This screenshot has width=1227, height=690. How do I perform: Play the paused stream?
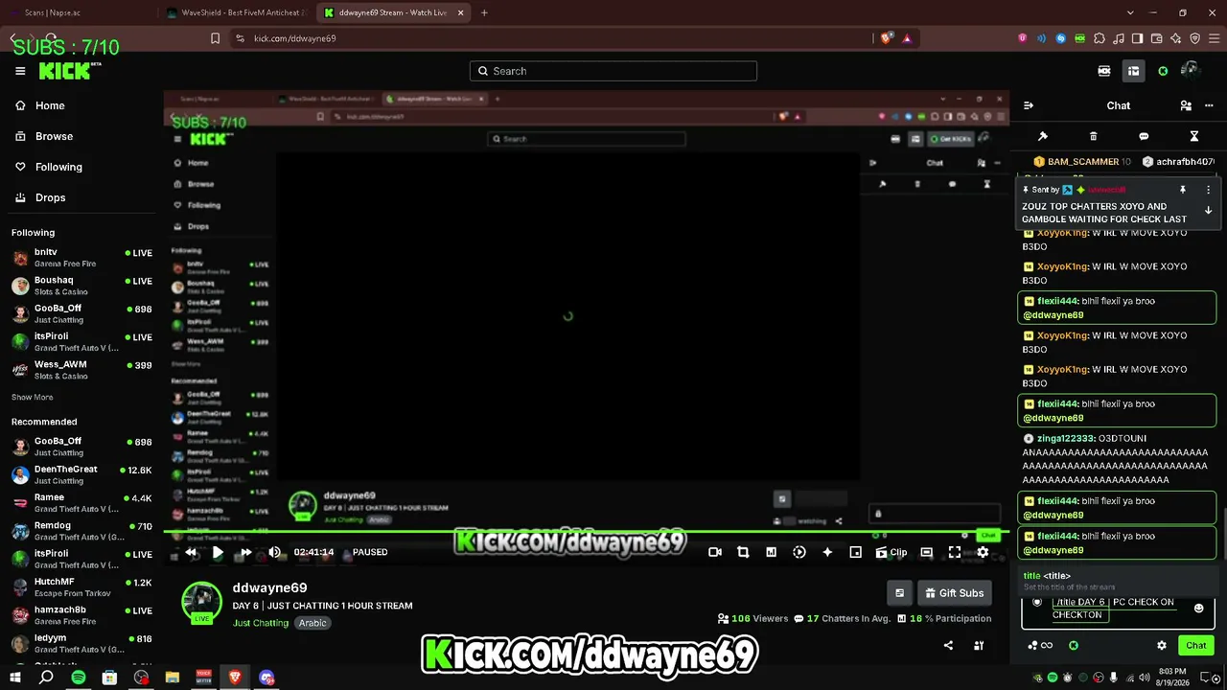[218, 552]
